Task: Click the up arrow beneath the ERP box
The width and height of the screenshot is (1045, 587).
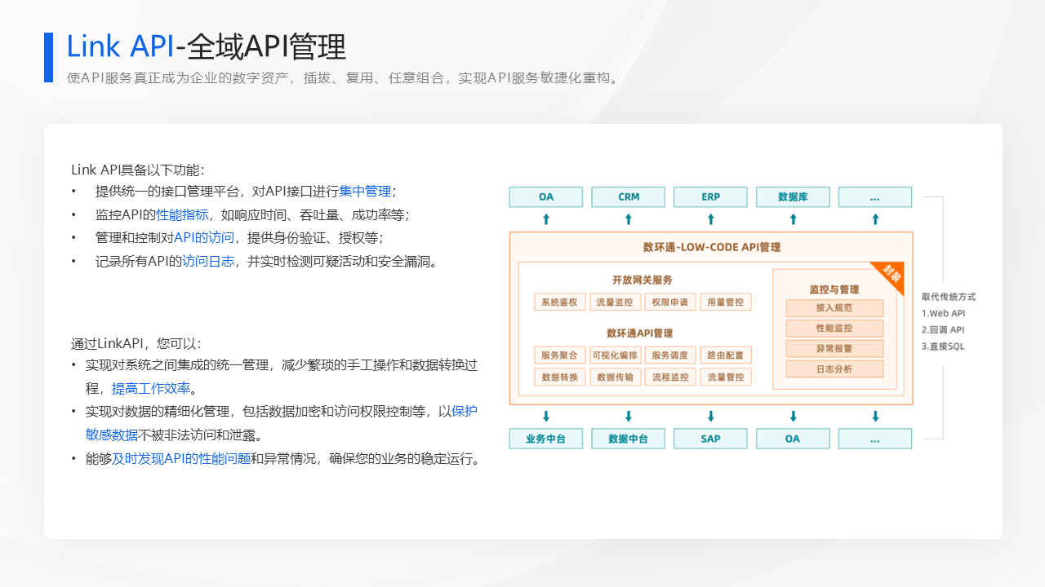Action: pyautogui.click(x=711, y=219)
